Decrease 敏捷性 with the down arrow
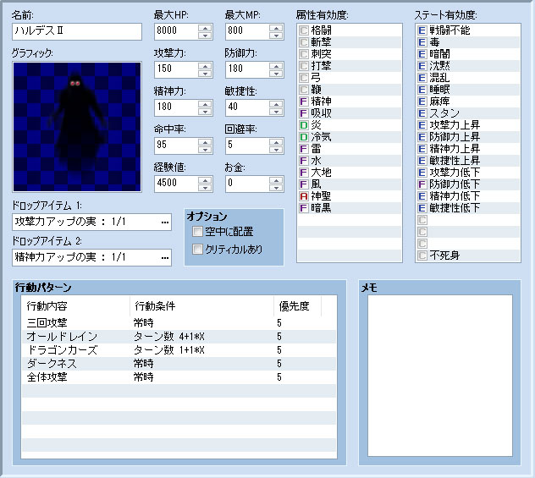 275,112
